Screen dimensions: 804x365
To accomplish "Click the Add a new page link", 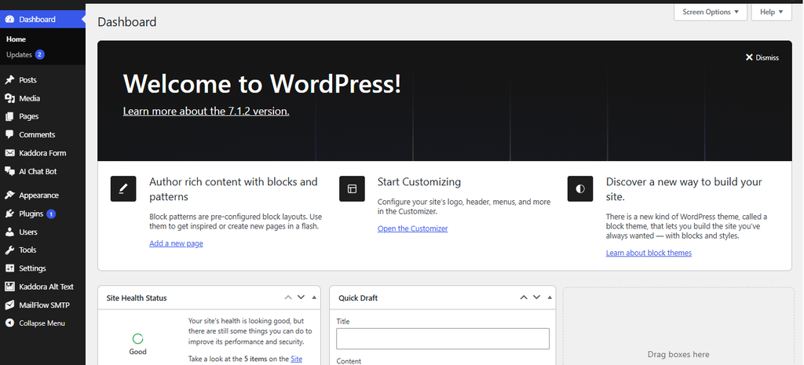I will tap(176, 243).
